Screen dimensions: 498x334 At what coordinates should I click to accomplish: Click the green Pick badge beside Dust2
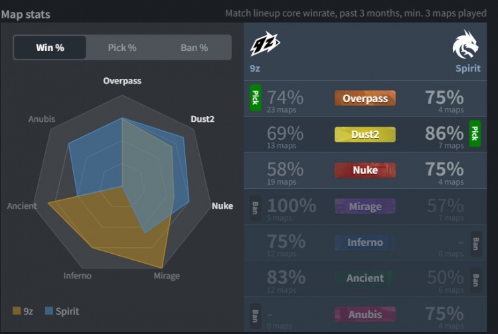click(475, 134)
